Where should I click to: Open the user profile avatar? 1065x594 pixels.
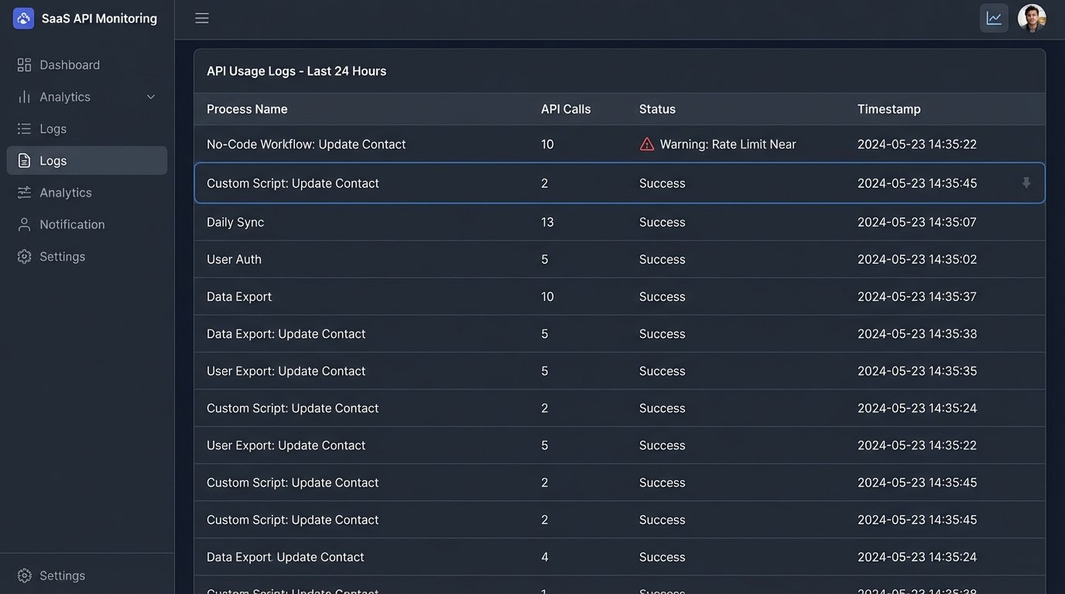tap(1032, 17)
